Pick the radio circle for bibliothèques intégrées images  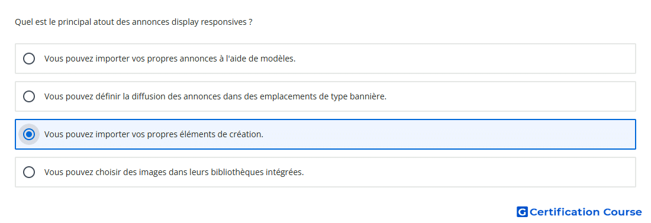click(x=29, y=172)
